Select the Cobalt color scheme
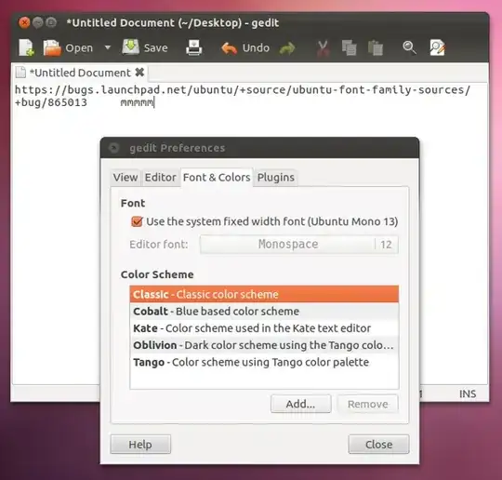 [264, 311]
